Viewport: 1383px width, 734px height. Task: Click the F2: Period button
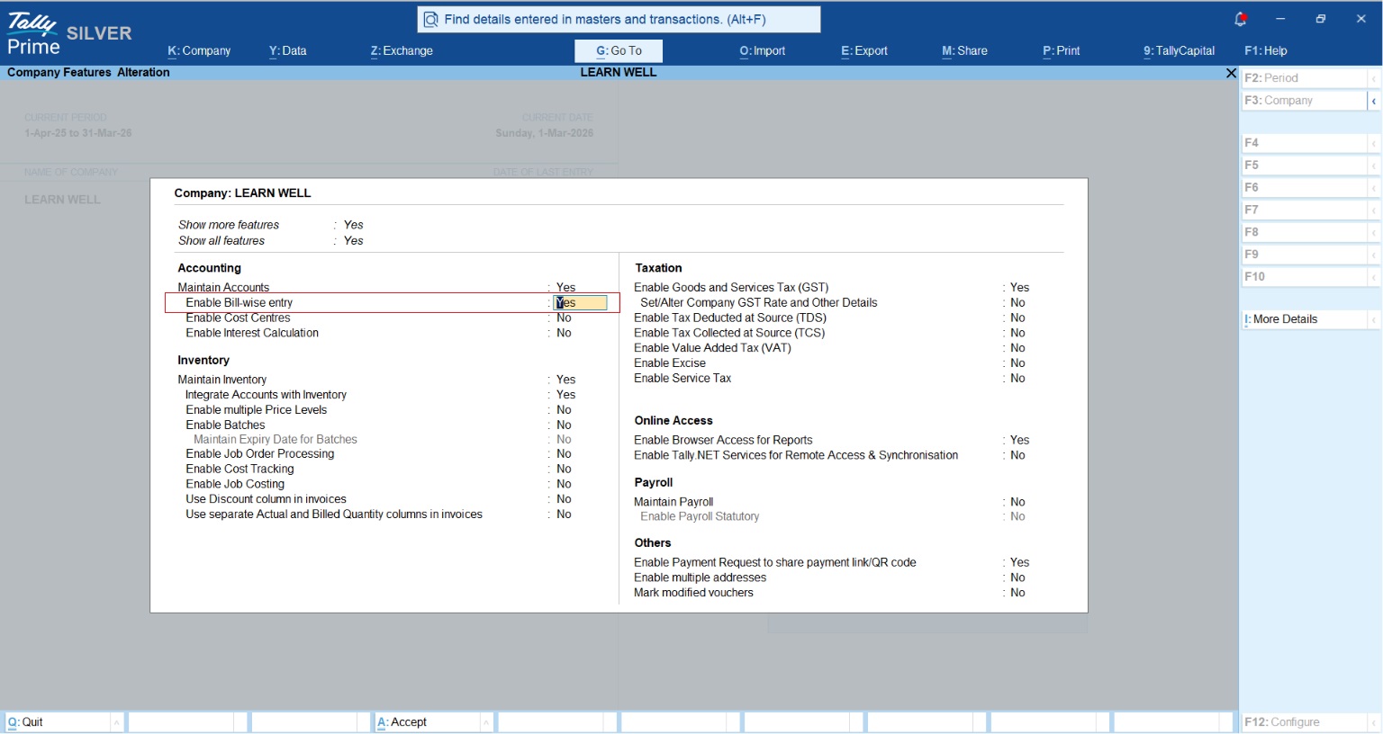[x=1304, y=78]
